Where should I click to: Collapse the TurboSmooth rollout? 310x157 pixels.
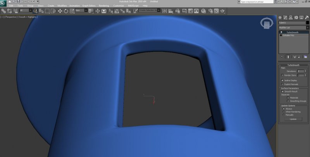[x=294, y=65]
